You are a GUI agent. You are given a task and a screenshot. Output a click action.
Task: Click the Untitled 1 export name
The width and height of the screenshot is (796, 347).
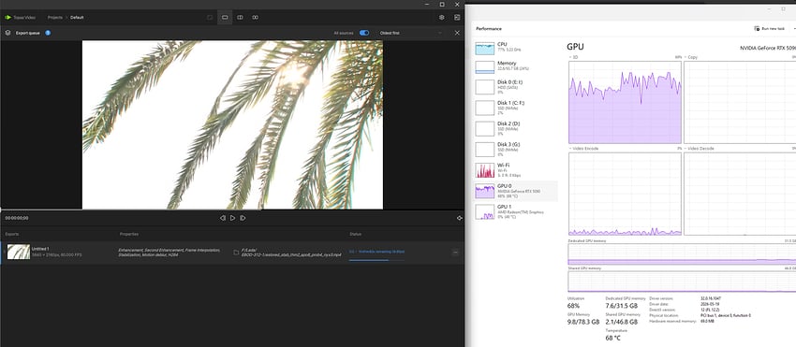coord(40,249)
